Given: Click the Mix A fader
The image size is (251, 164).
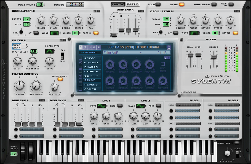Looking at the screenshot, I should coord(190,55).
